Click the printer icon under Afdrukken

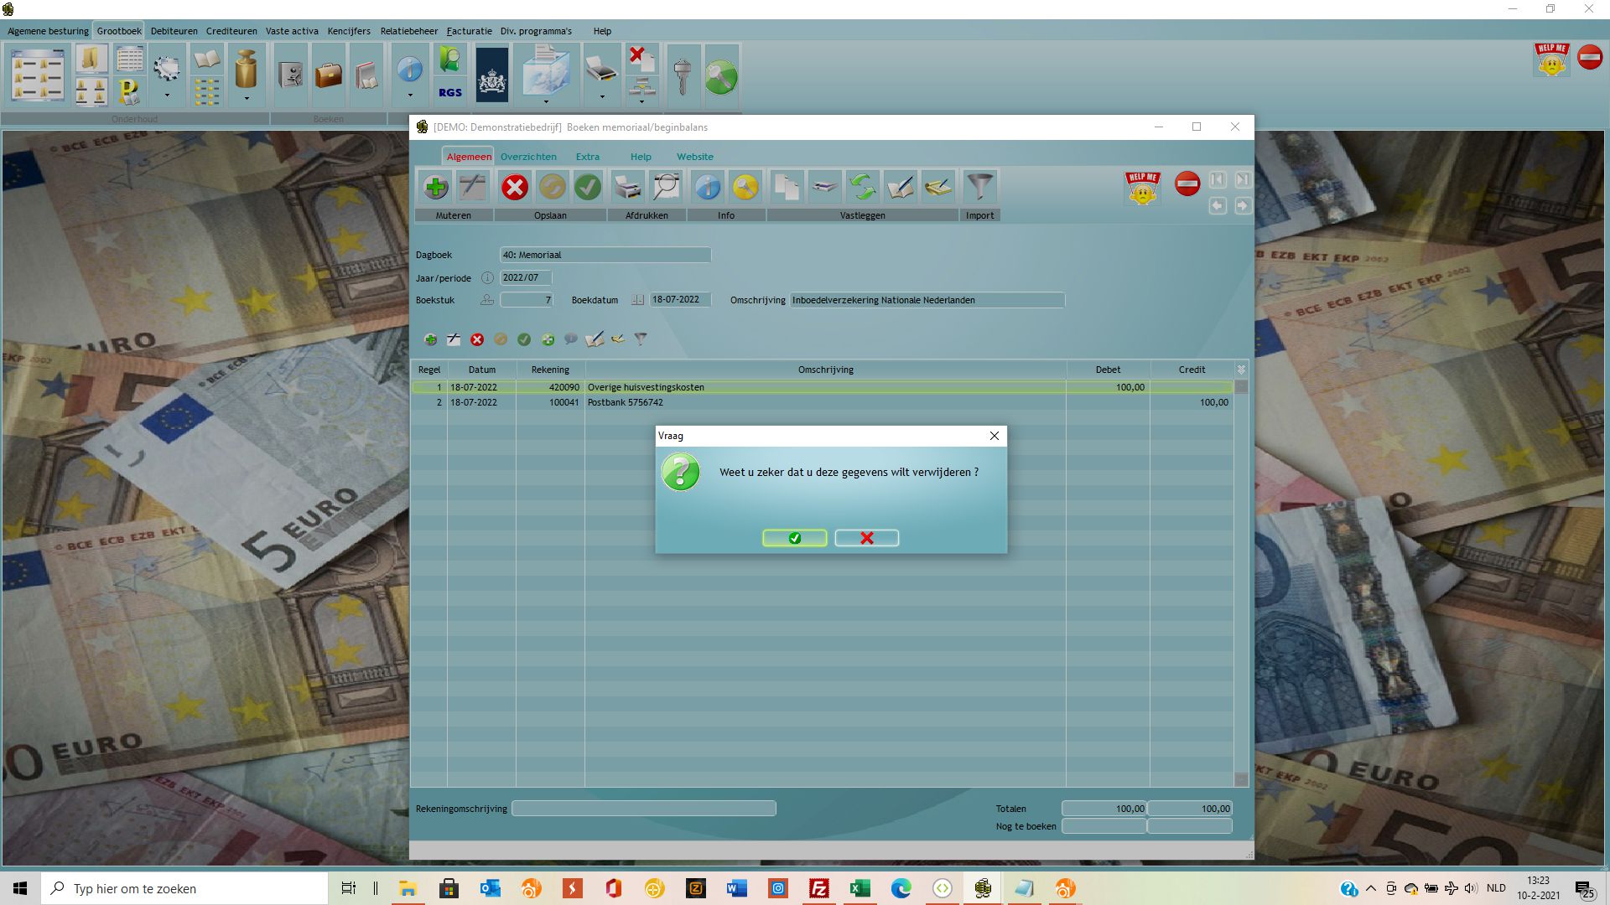tap(627, 187)
